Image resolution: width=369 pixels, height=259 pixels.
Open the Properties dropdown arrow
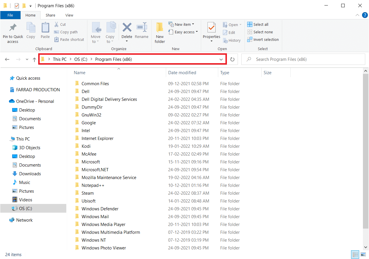212,41
